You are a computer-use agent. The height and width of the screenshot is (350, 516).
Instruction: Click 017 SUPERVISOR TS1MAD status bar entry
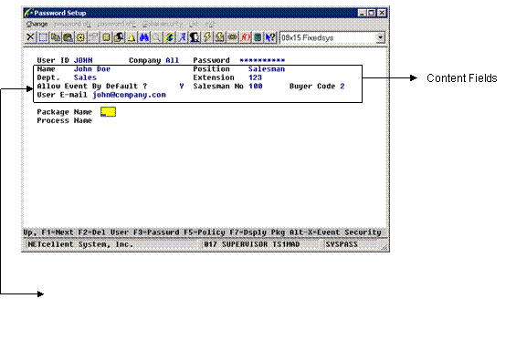[252, 244]
